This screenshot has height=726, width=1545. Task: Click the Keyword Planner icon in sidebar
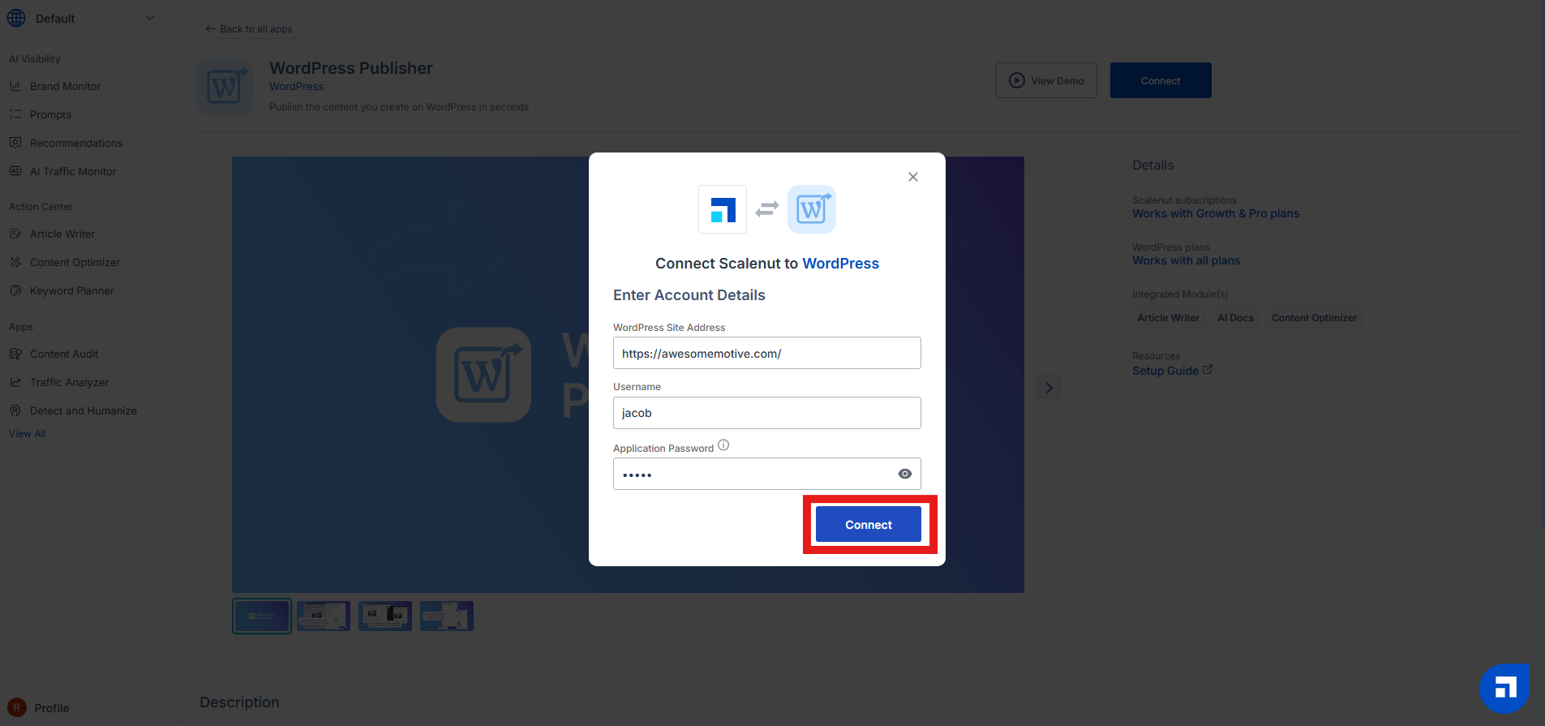15,290
